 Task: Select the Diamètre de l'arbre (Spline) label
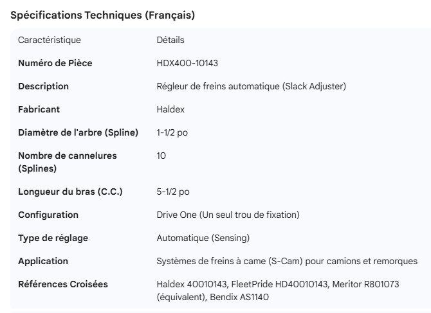click(x=78, y=133)
